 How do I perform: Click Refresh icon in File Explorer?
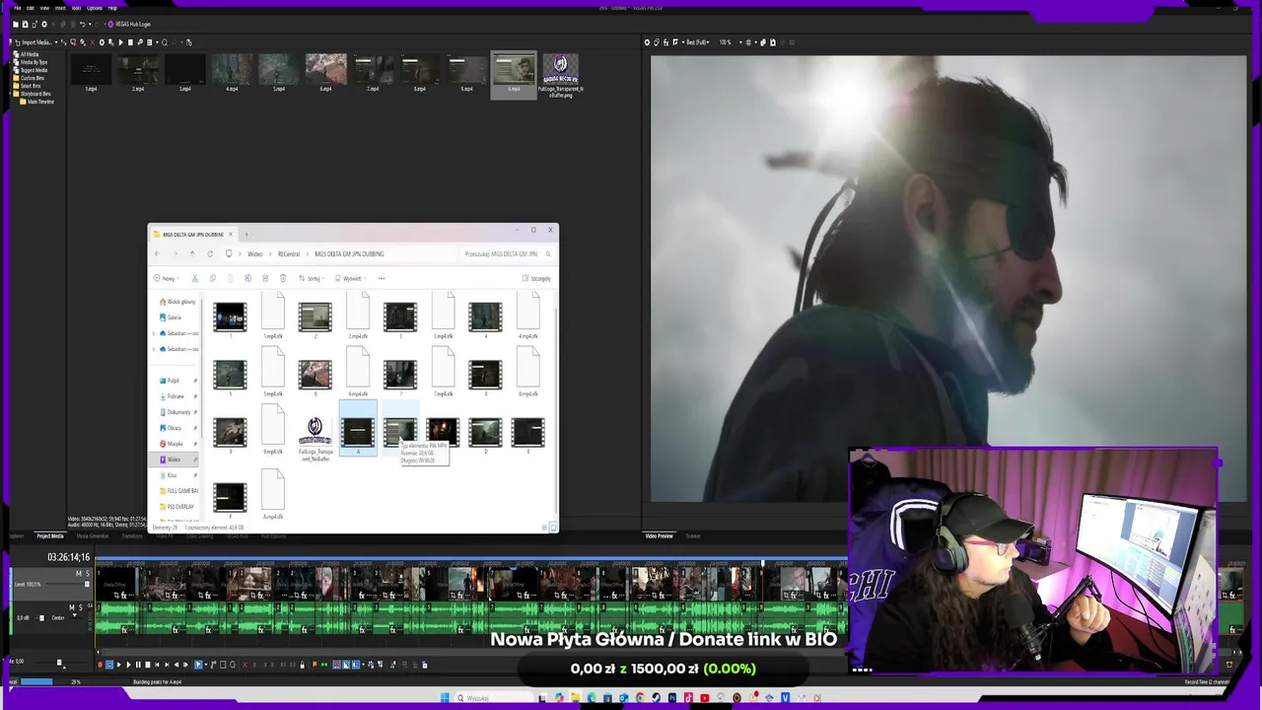[x=210, y=253]
